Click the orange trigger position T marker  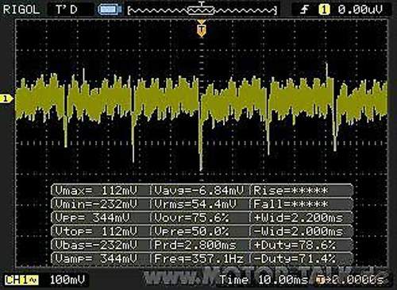click(x=202, y=29)
